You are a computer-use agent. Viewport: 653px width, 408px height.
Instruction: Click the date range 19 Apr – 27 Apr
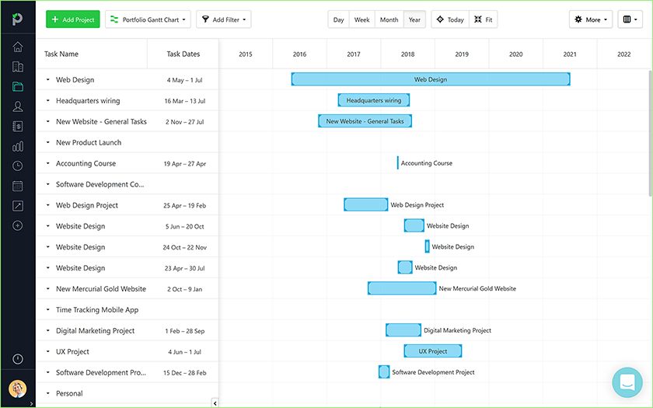click(184, 164)
